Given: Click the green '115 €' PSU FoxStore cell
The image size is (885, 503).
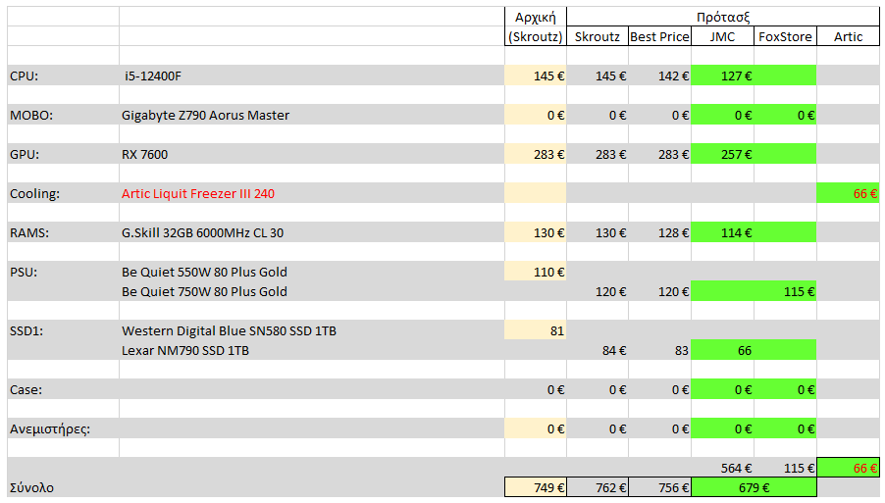Looking at the screenshot, I should (x=785, y=291).
